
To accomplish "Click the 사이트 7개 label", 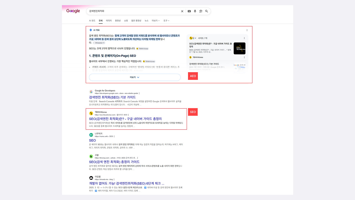I will pos(202,38).
